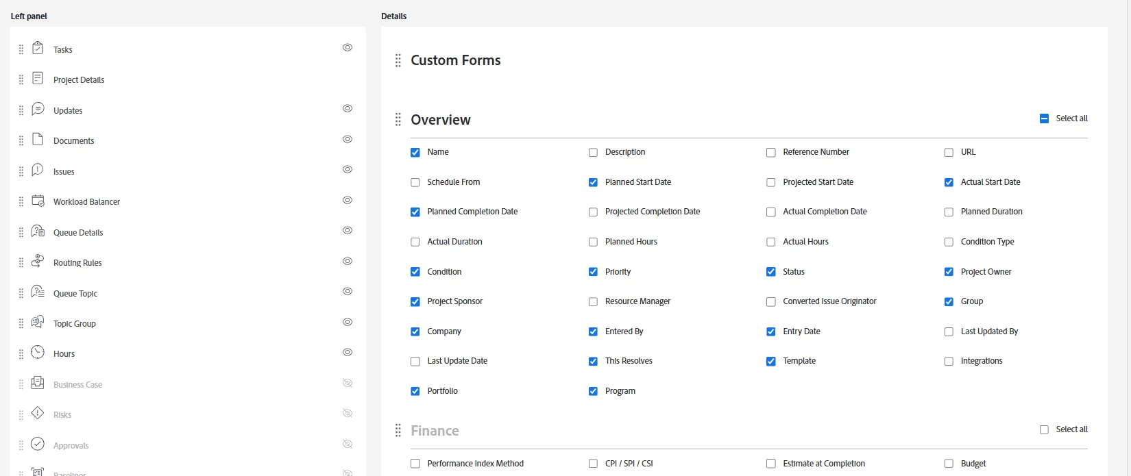Toggle visibility of Queue Details
1131x476 pixels.
point(348,231)
